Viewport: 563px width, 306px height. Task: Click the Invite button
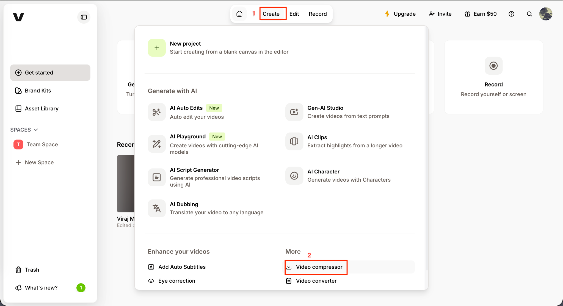click(x=440, y=14)
